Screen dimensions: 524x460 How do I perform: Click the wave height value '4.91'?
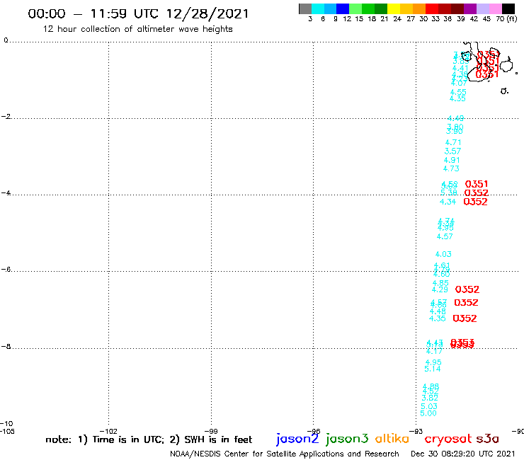452,161
